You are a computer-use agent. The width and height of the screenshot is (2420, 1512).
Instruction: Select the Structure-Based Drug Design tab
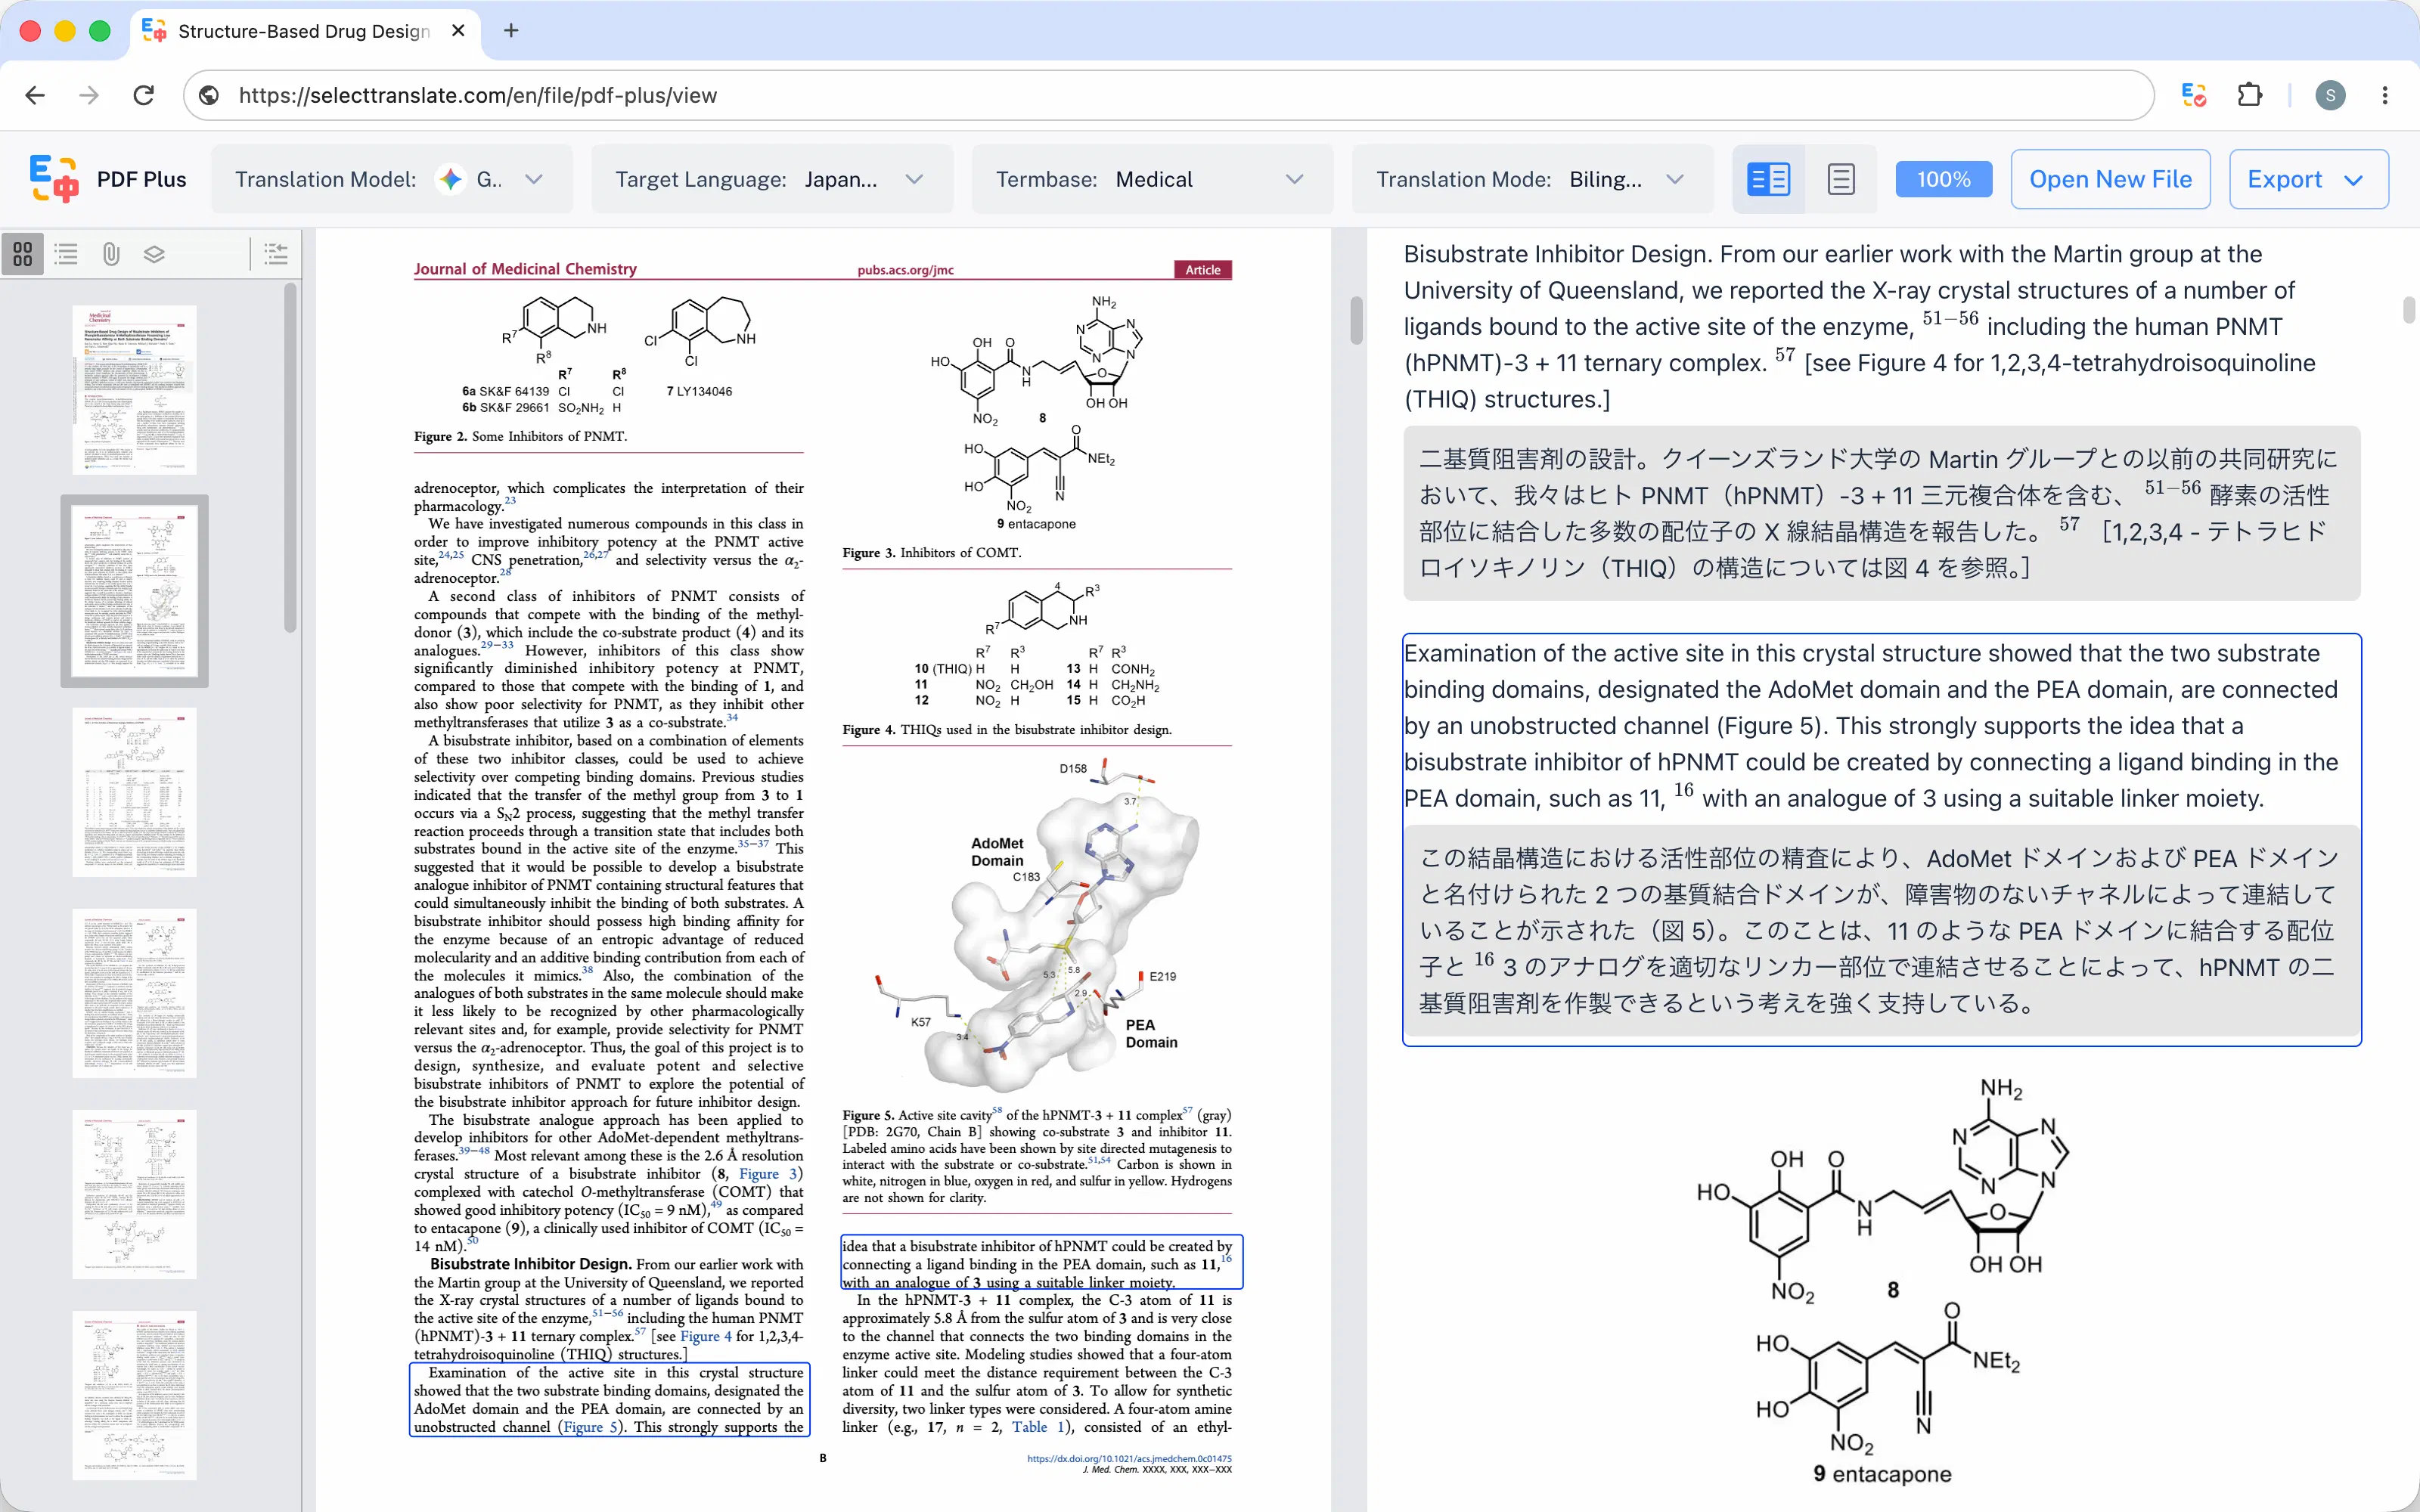pos(304,31)
